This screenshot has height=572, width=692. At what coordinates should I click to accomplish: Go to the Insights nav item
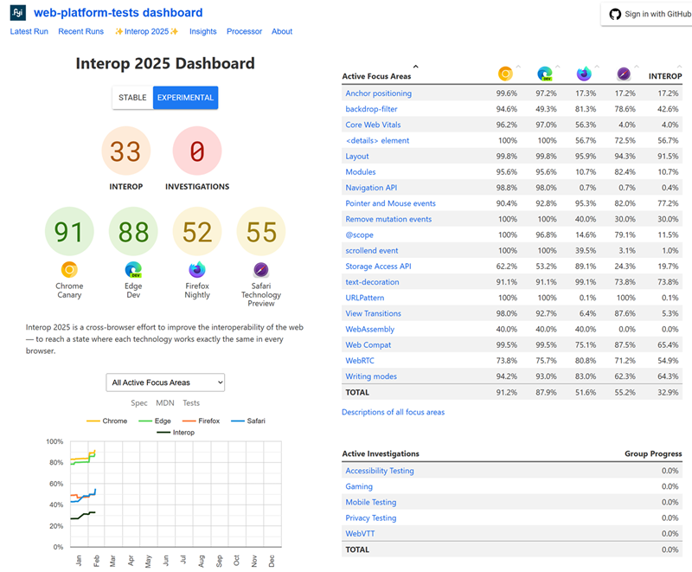coord(203,31)
